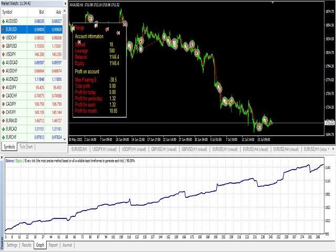The image size is (336, 252).
Task: Click the USDCHF direction arrow icon
Action: click(x=4, y=38)
